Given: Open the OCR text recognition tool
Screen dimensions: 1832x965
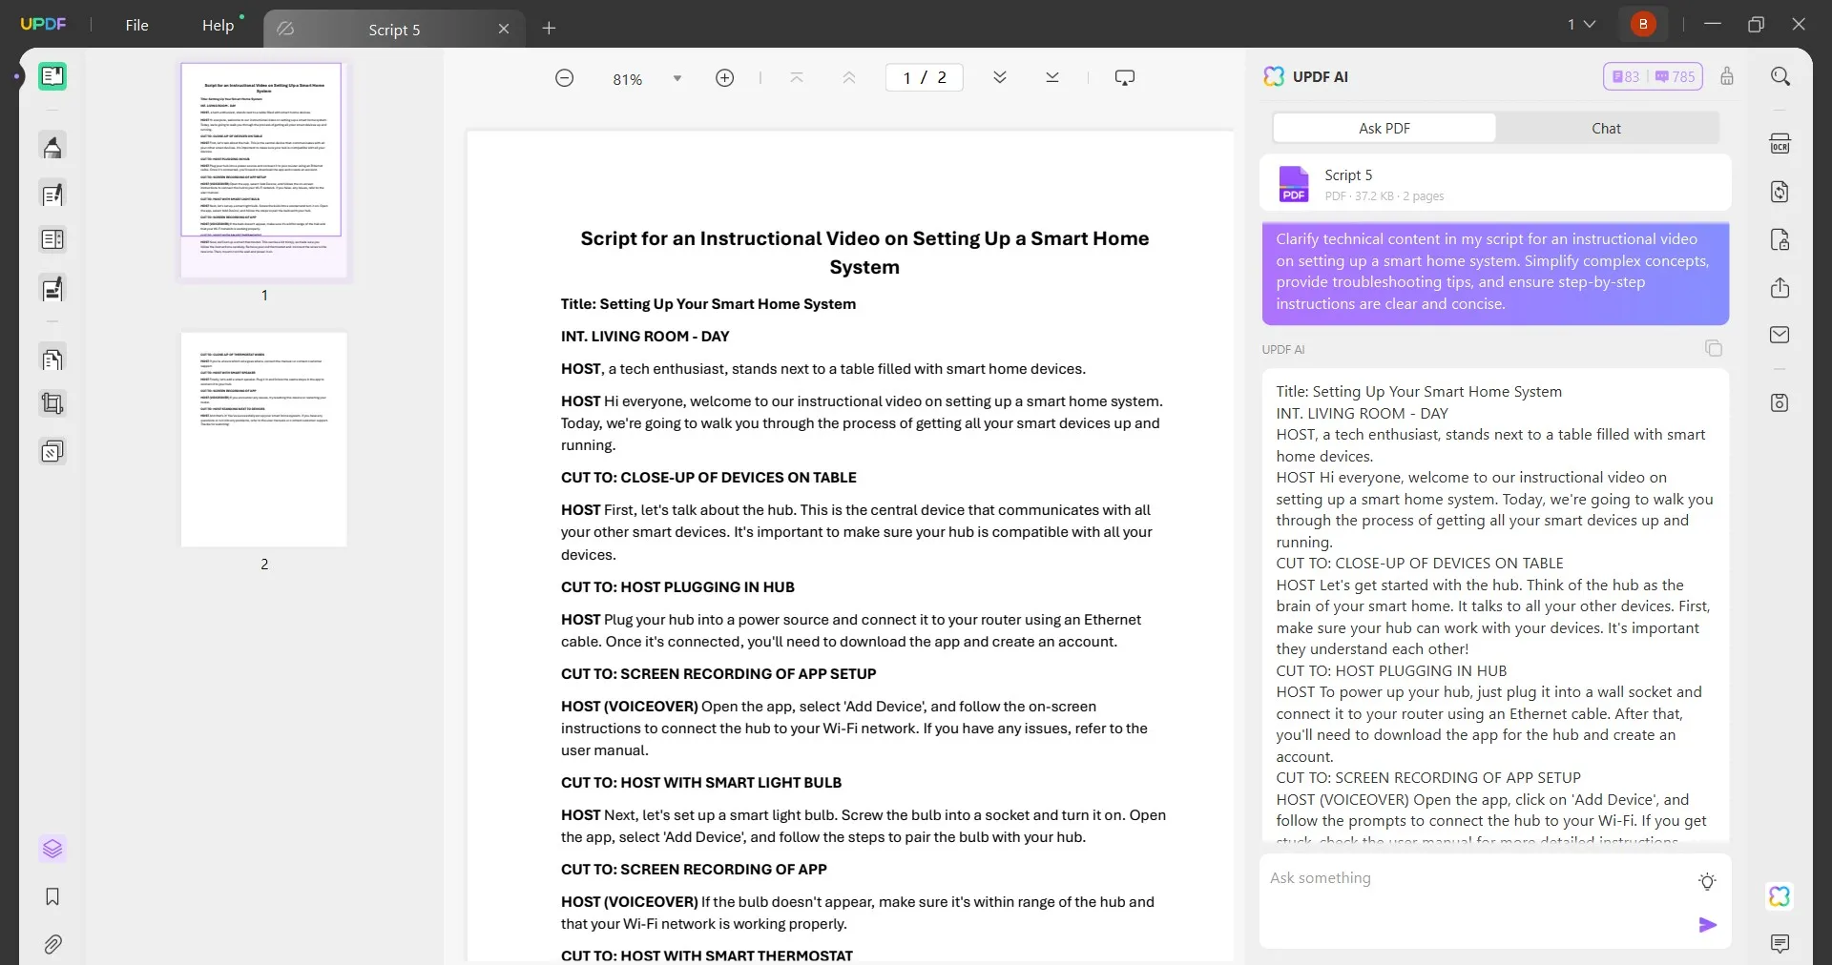Looking at the screenshot, I should click(x=1780, y=144).
